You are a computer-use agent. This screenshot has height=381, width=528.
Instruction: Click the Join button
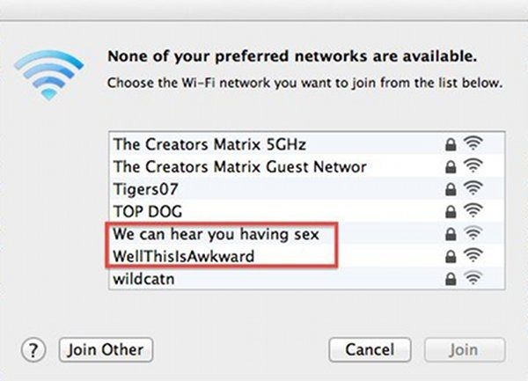(x=465, y=349)
